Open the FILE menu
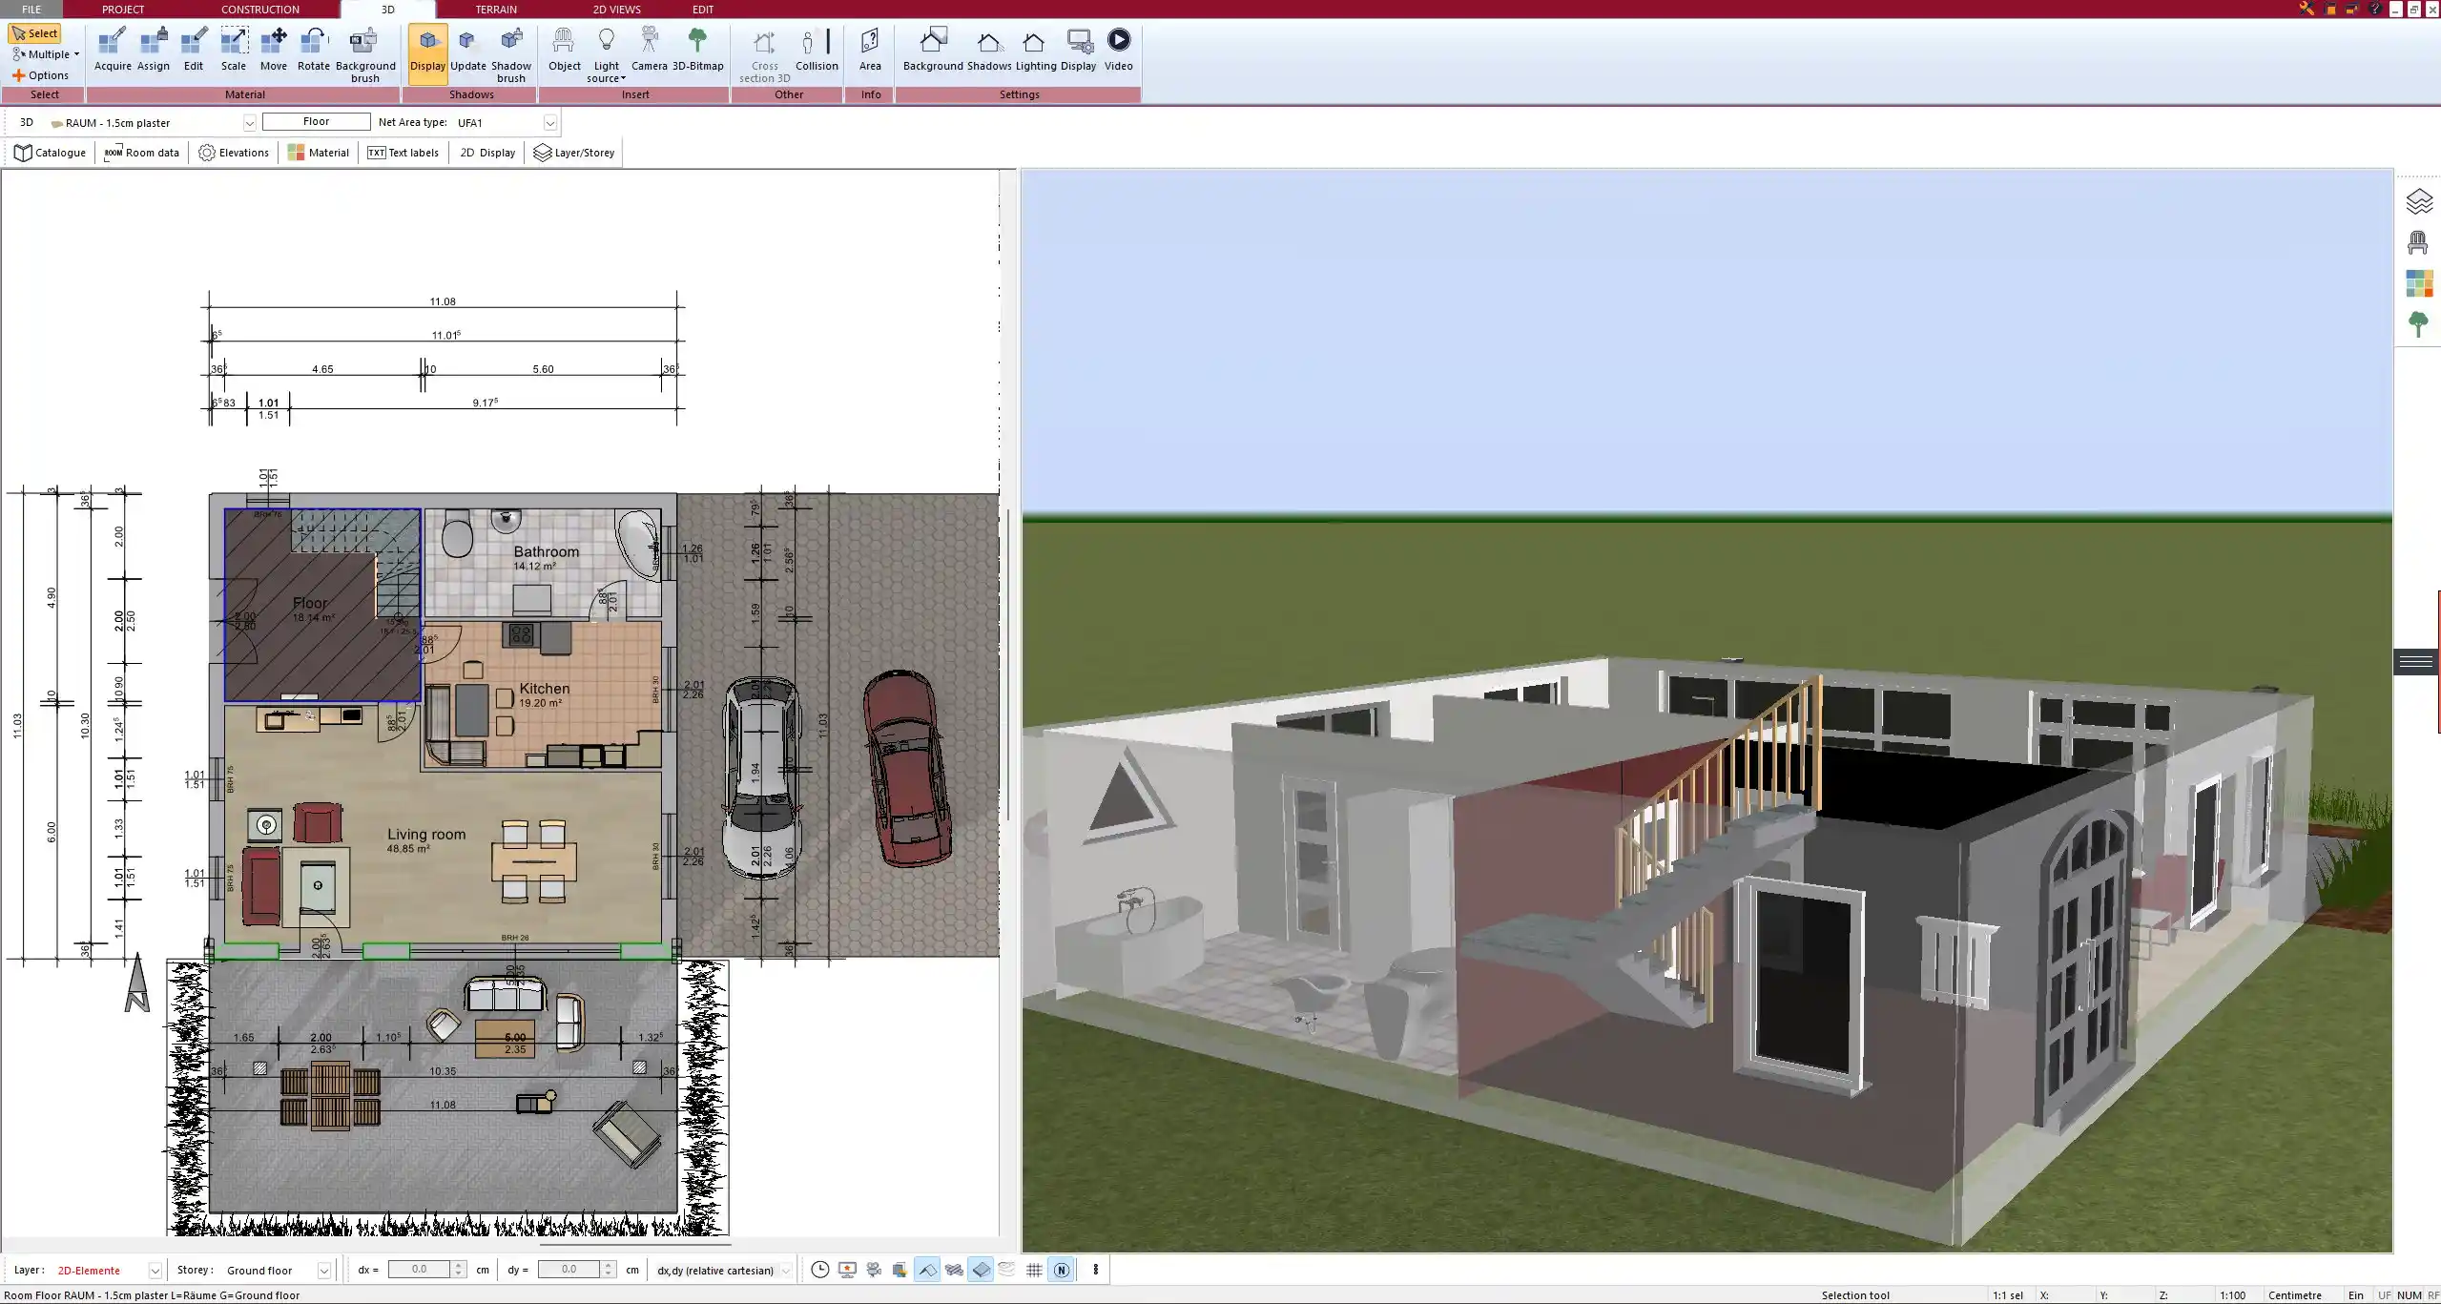This screenshot has width=2441, height=1304. [x=31, y=9]
